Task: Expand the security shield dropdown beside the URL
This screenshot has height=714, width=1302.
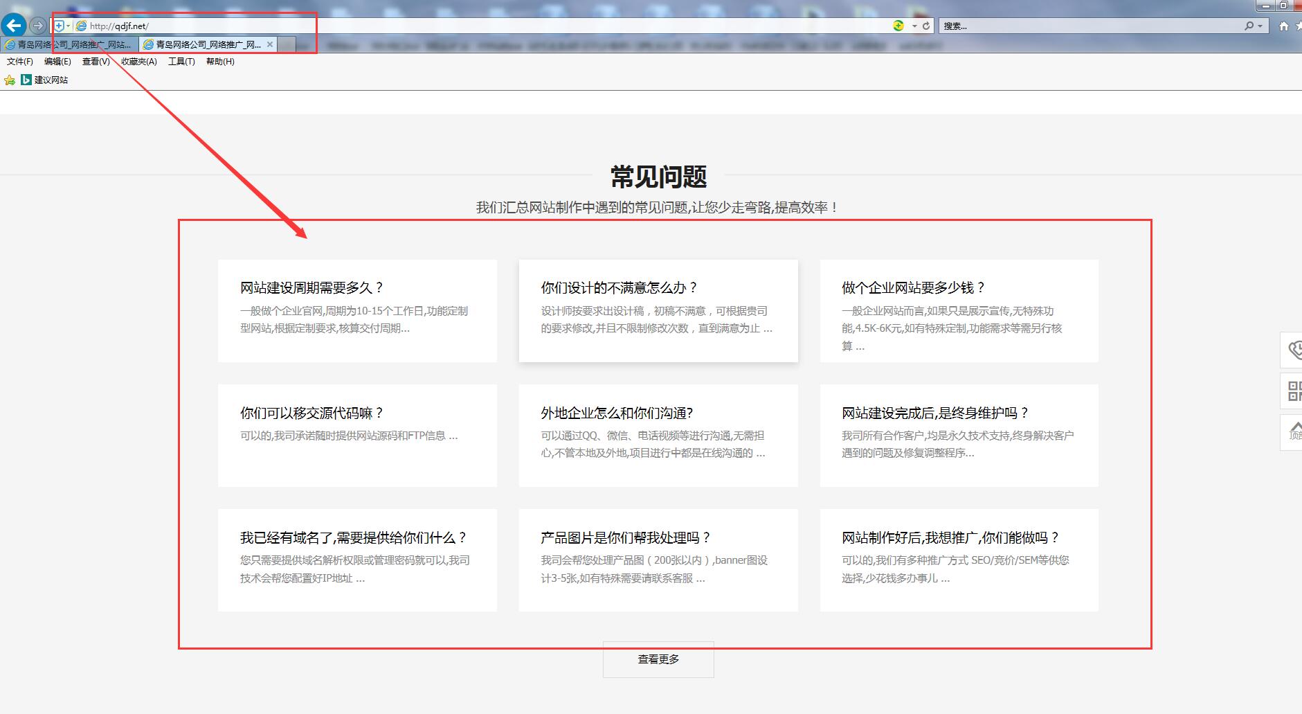Action: pos(68,26)
